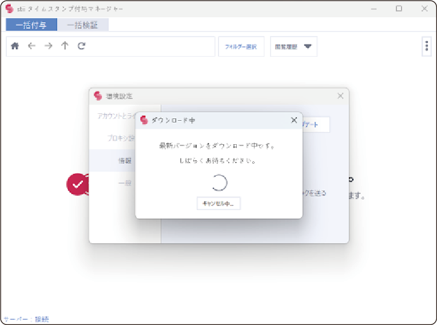
Task: Click the Home icon in the navigation bar
Action: [x=15, y=46]
